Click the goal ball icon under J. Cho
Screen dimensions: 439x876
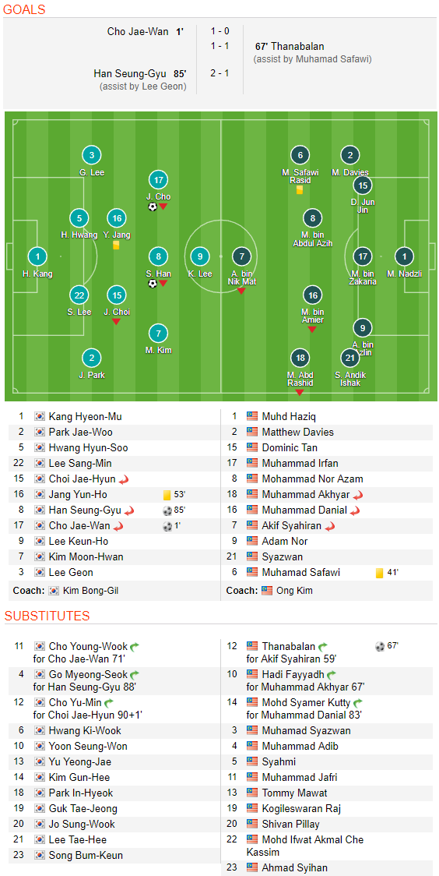pos(153,207)
